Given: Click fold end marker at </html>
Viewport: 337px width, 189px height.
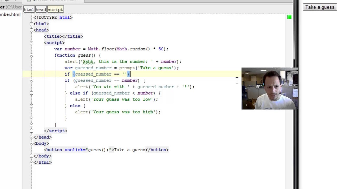Looking at the screenshot, I should tap(31, 162).
